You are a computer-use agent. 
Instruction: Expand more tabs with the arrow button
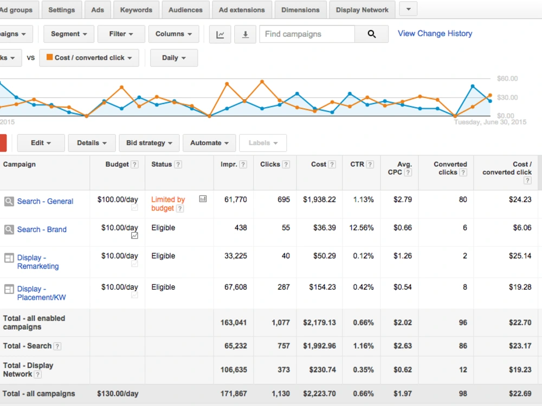[x=408, y=9]
